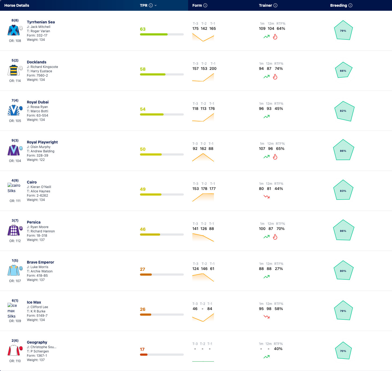Click Ice Max's red downward trend icon

(x=267, y=317)
